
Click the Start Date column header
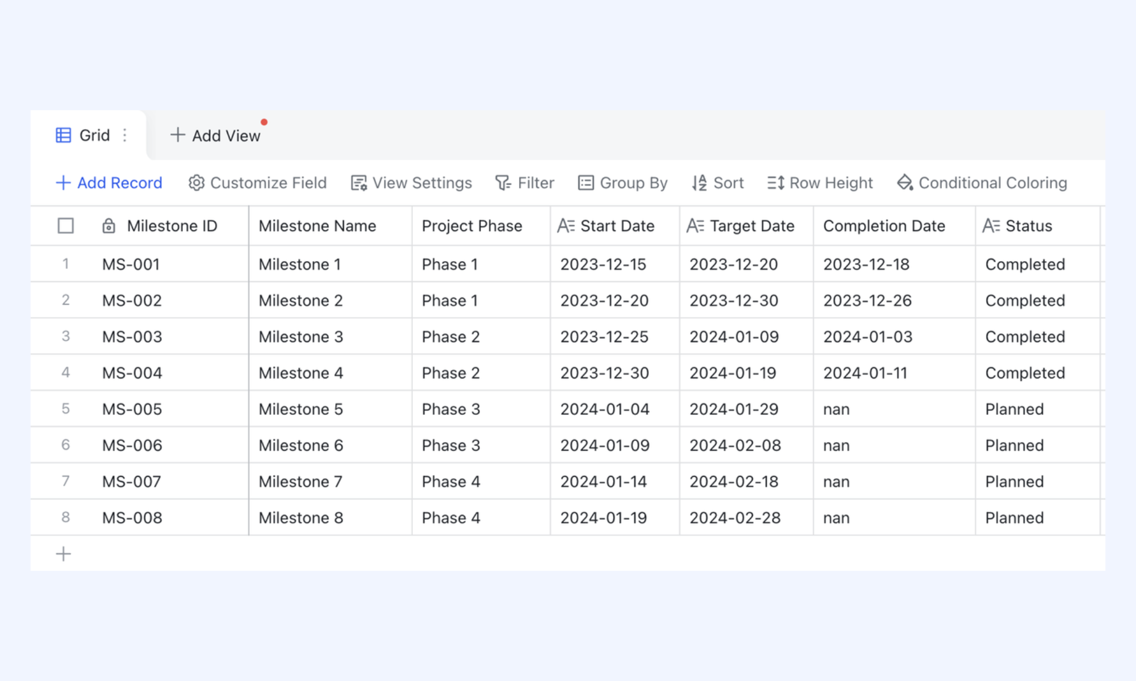pyautogui.click(x=615, y=226)
